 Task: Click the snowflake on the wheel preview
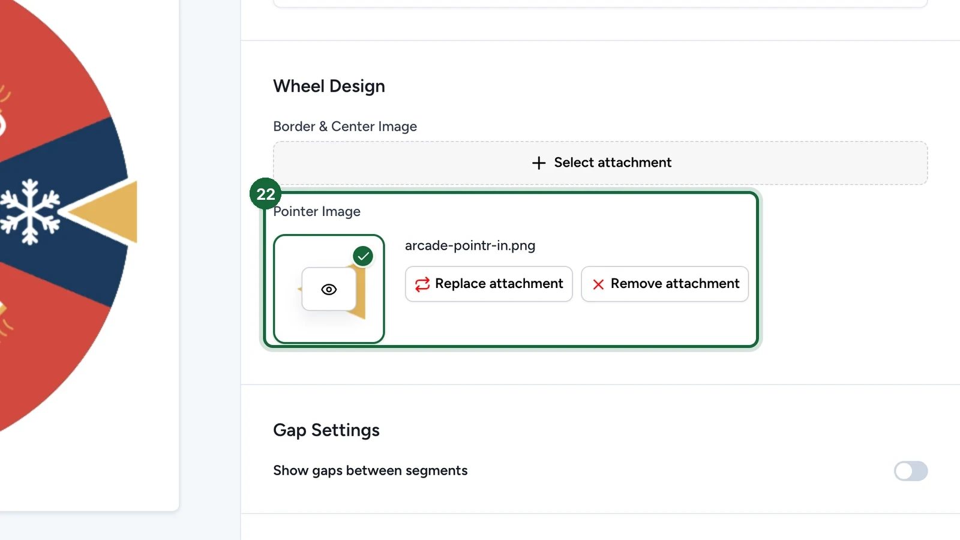click(x=30, y=212)
